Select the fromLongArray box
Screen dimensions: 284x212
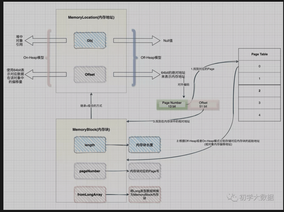pos(90,195)
